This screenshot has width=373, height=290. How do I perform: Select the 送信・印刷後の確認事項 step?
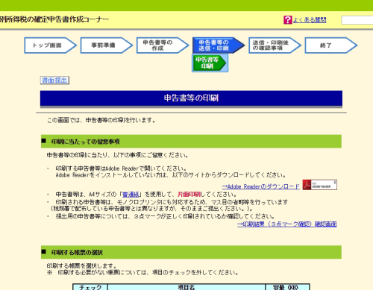[x=275, y=45]
